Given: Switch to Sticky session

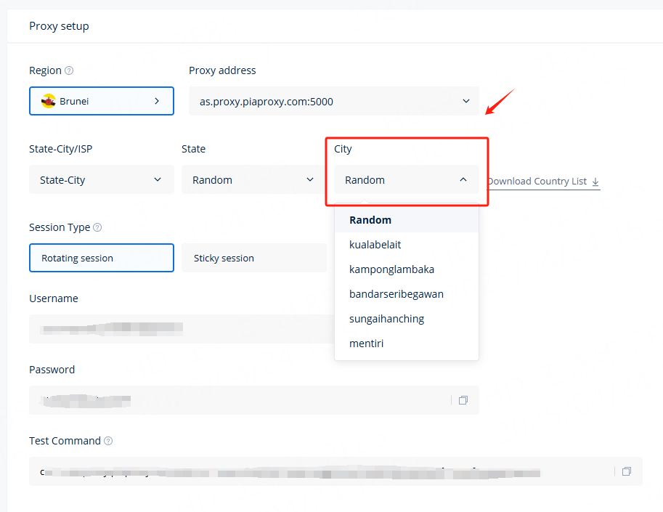Looking at the screenshot, I should [x=253, y=258].
